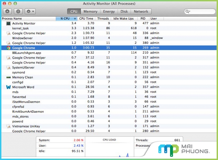Select the mds_stores process
The height and width of the screenshot is (160, 218).
pos(109,116)
